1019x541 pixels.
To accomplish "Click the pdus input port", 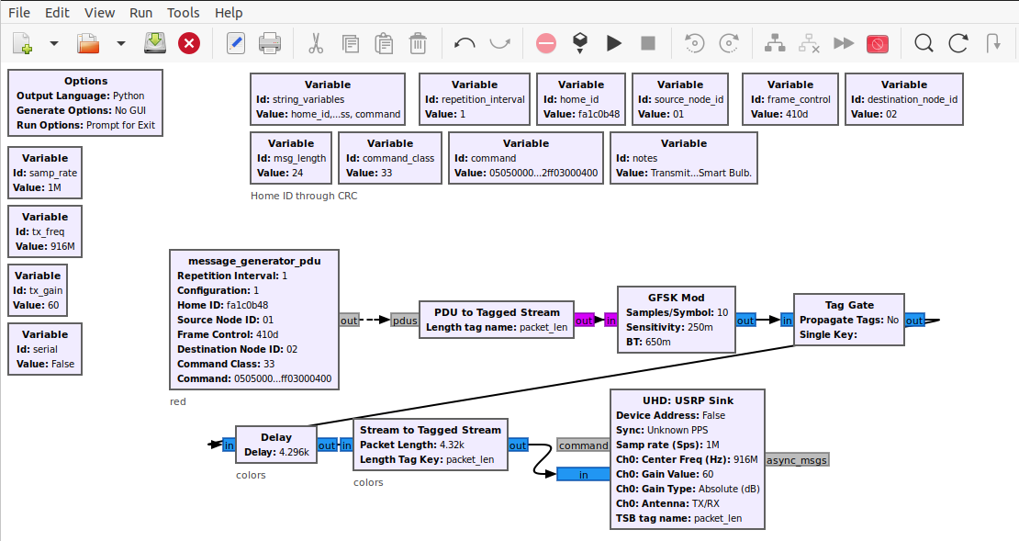I will pos(405,320).
